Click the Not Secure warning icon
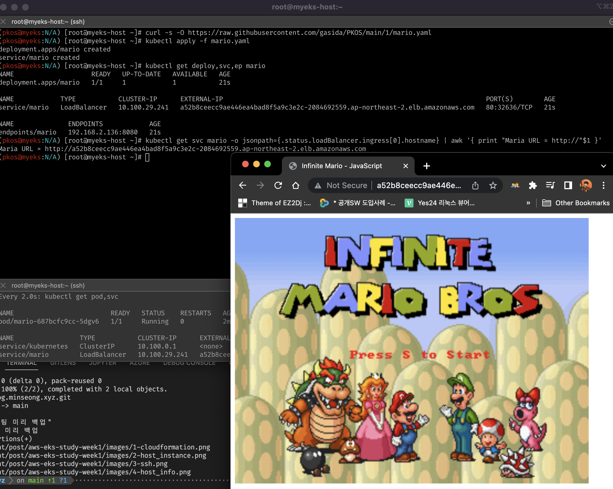The height and width of the screenshot is (489, 613). tap(318, 186)
